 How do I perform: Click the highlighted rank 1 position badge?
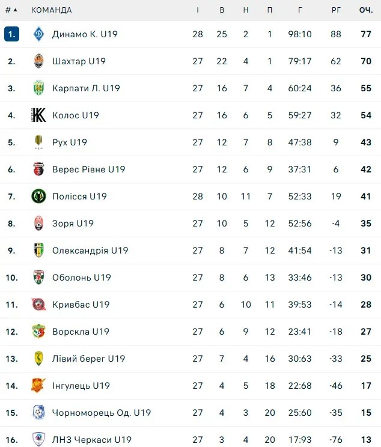point(11,34)
